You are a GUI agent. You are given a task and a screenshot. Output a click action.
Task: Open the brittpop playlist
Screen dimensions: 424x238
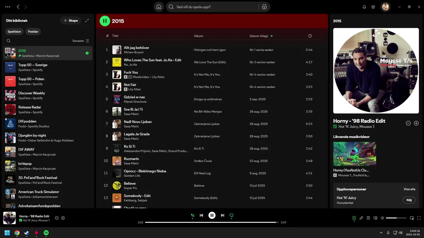48,166
